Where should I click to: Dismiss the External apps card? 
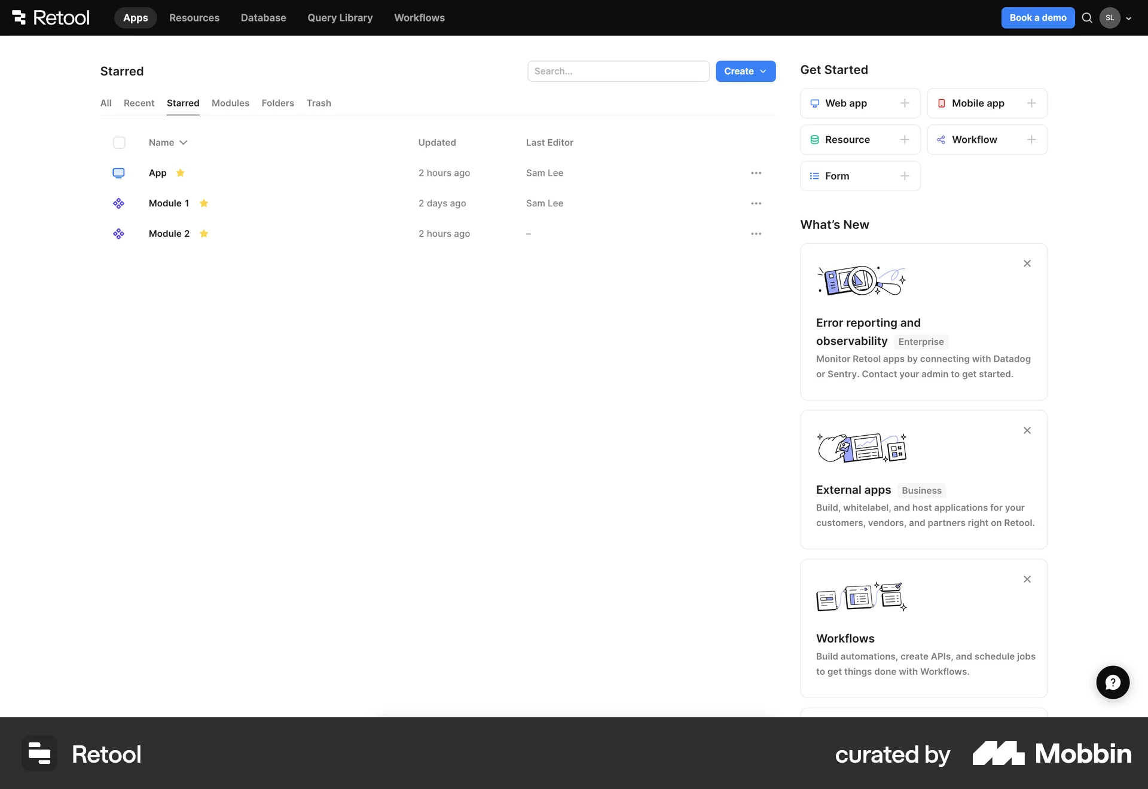(x=1027, y=430)
